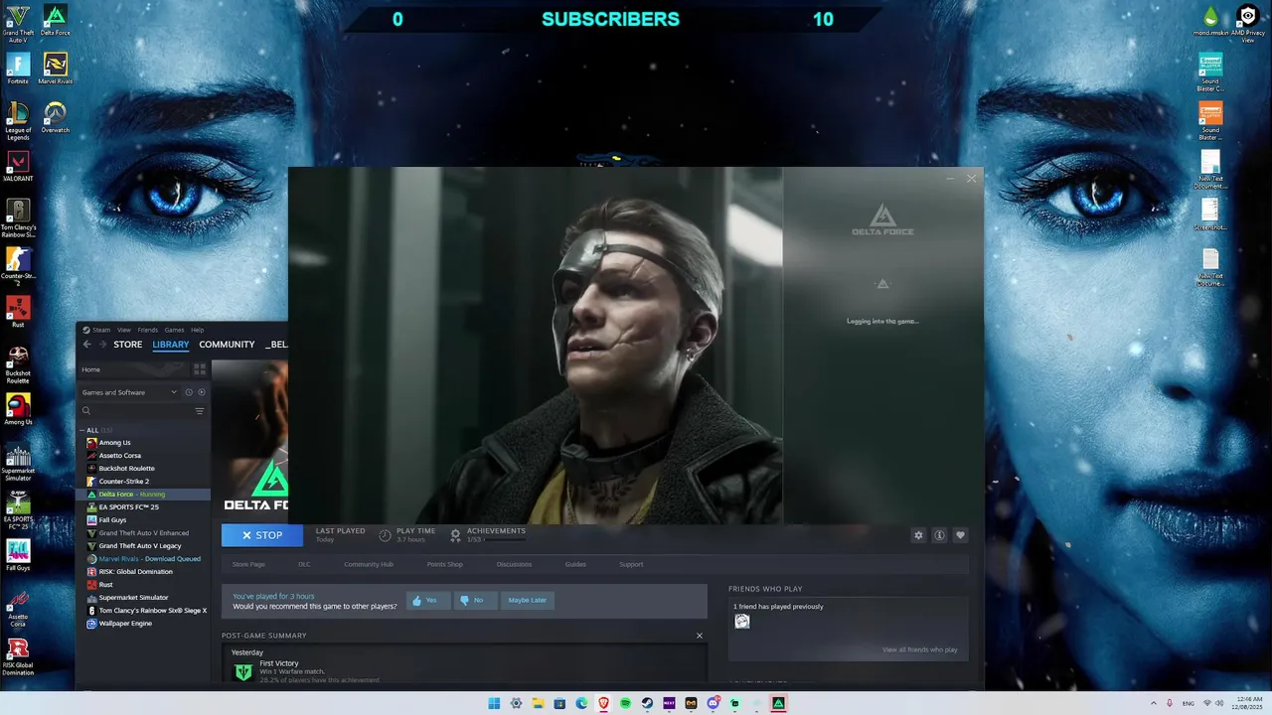Open Delta Force desktop shortcut
This screenshot has width=1272, height=715.
(56, 21)
